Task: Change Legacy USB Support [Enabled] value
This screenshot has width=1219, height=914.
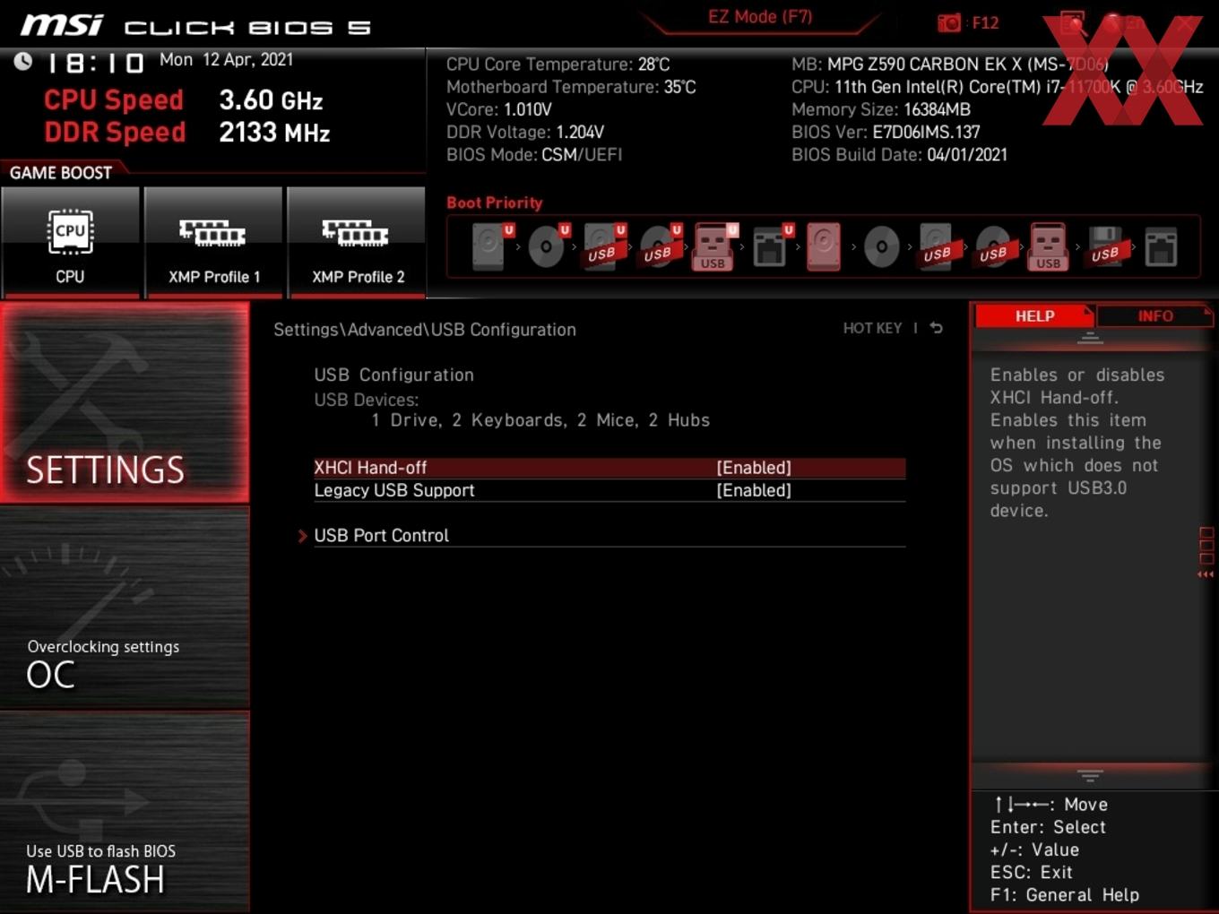Action: [754, 490]
